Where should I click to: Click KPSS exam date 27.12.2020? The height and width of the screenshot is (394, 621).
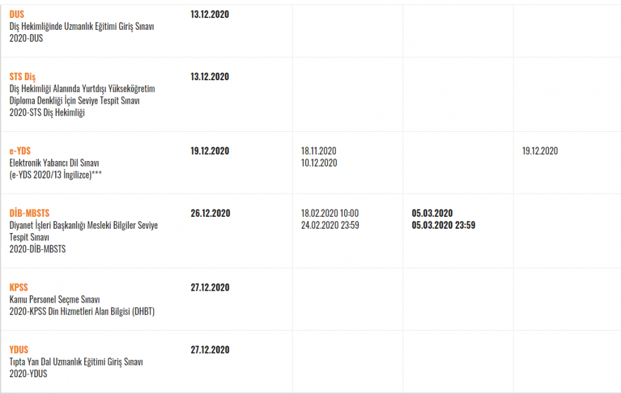pyautogui.click(x=210, y=287)
